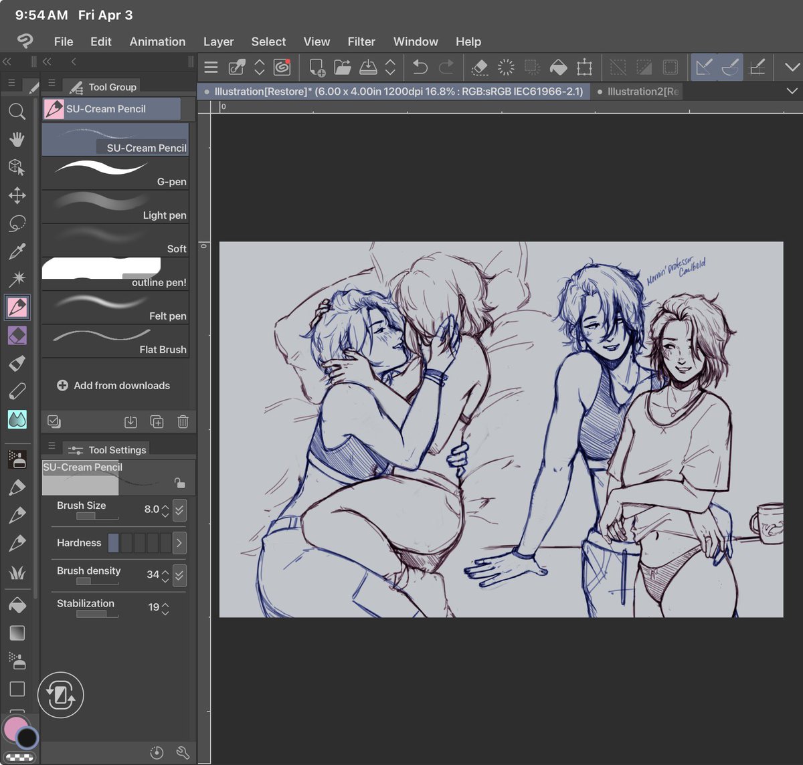Open Clip Studio spiral launcher icon
This screenshot has width=803, height=765.
tap(282, 67)
